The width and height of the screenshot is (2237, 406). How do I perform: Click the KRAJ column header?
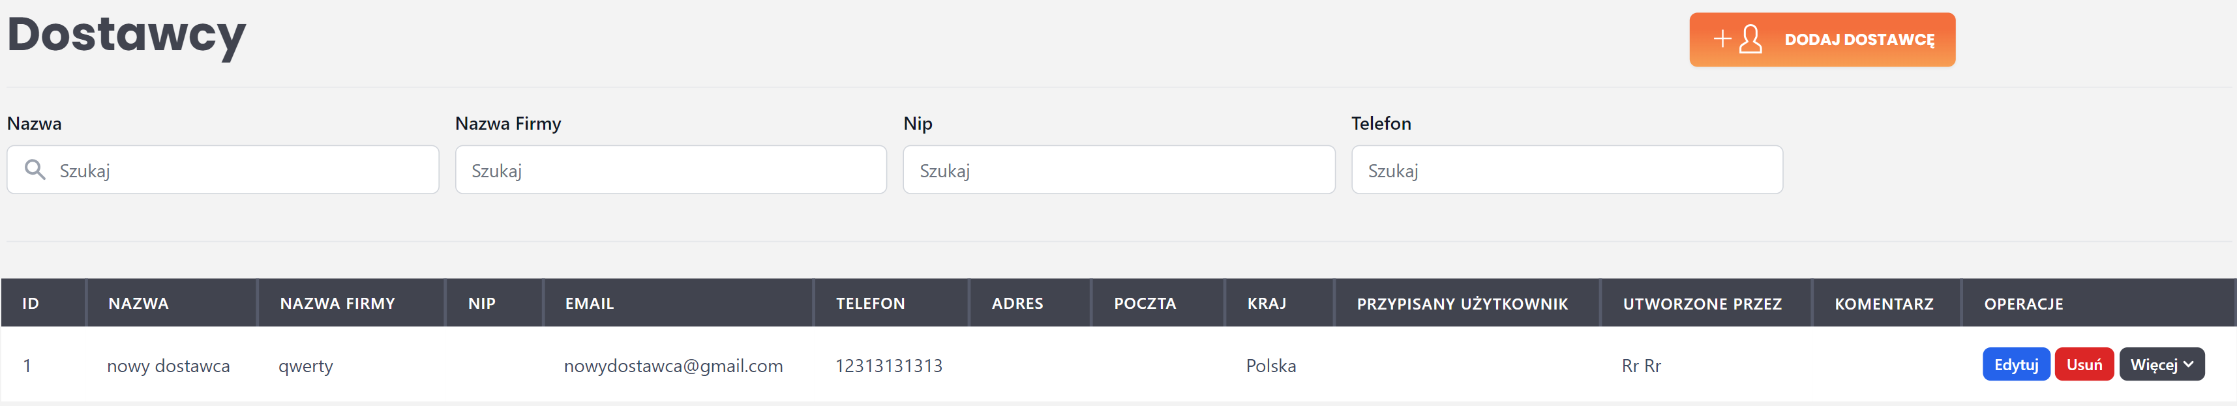(1267, 304)
